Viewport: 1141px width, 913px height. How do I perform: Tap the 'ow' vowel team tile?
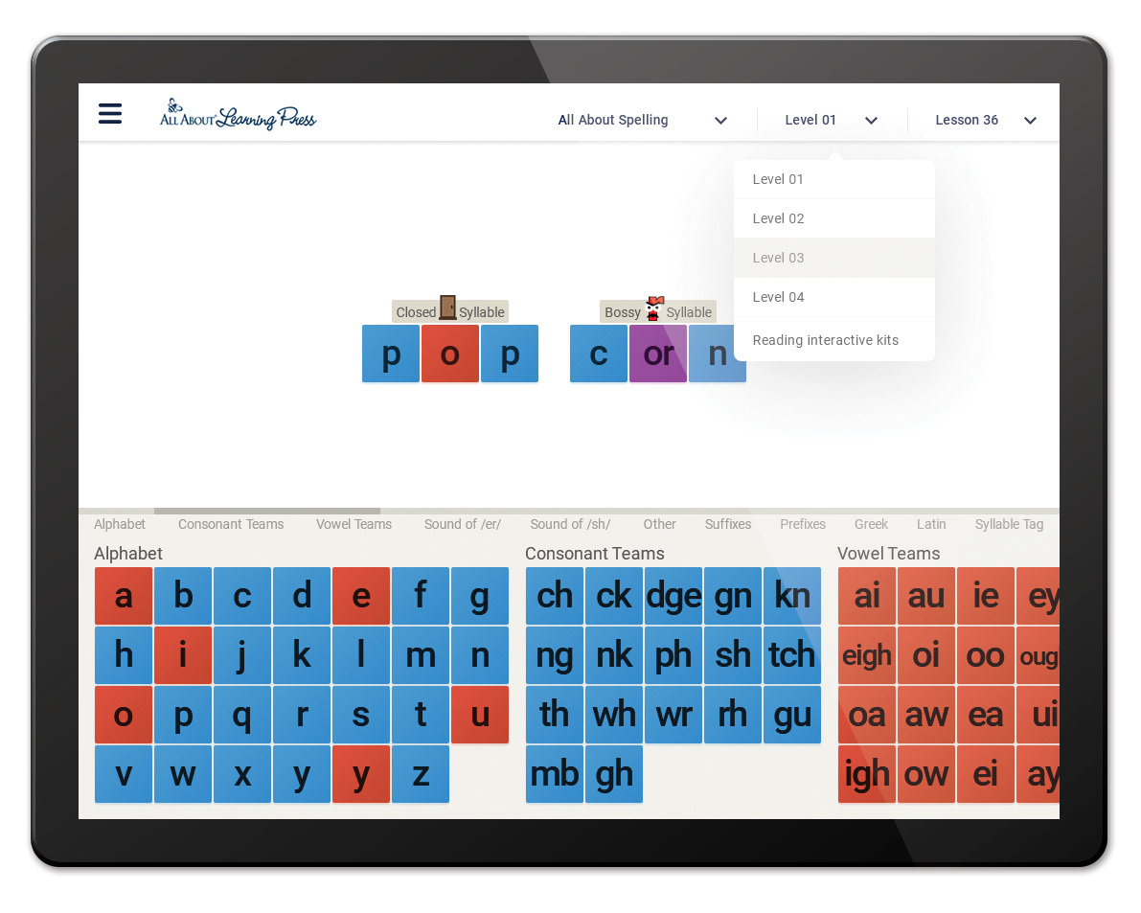pos(925,774)
